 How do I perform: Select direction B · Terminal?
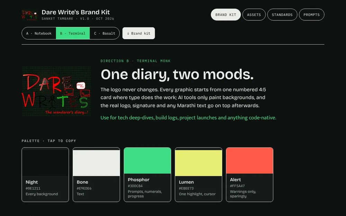point(73,33)
